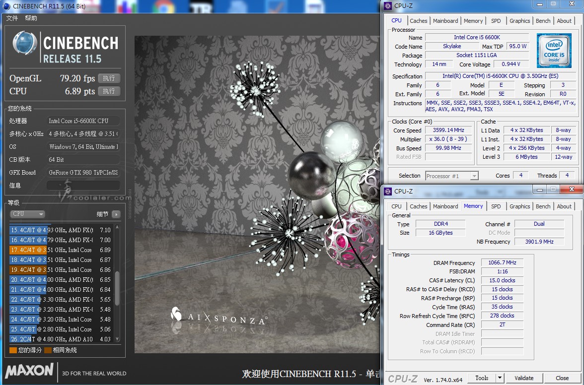The width and height of the screenshot is (584, 385).
Task: Click the Cinebench sphere logo in the left panel
Action: (x=25, y=43)
